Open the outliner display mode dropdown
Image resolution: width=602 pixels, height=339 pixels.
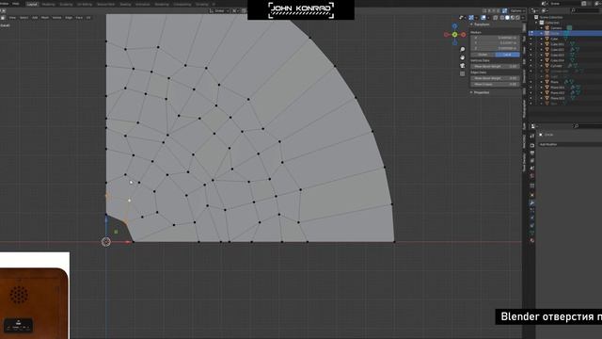[545, 10]
